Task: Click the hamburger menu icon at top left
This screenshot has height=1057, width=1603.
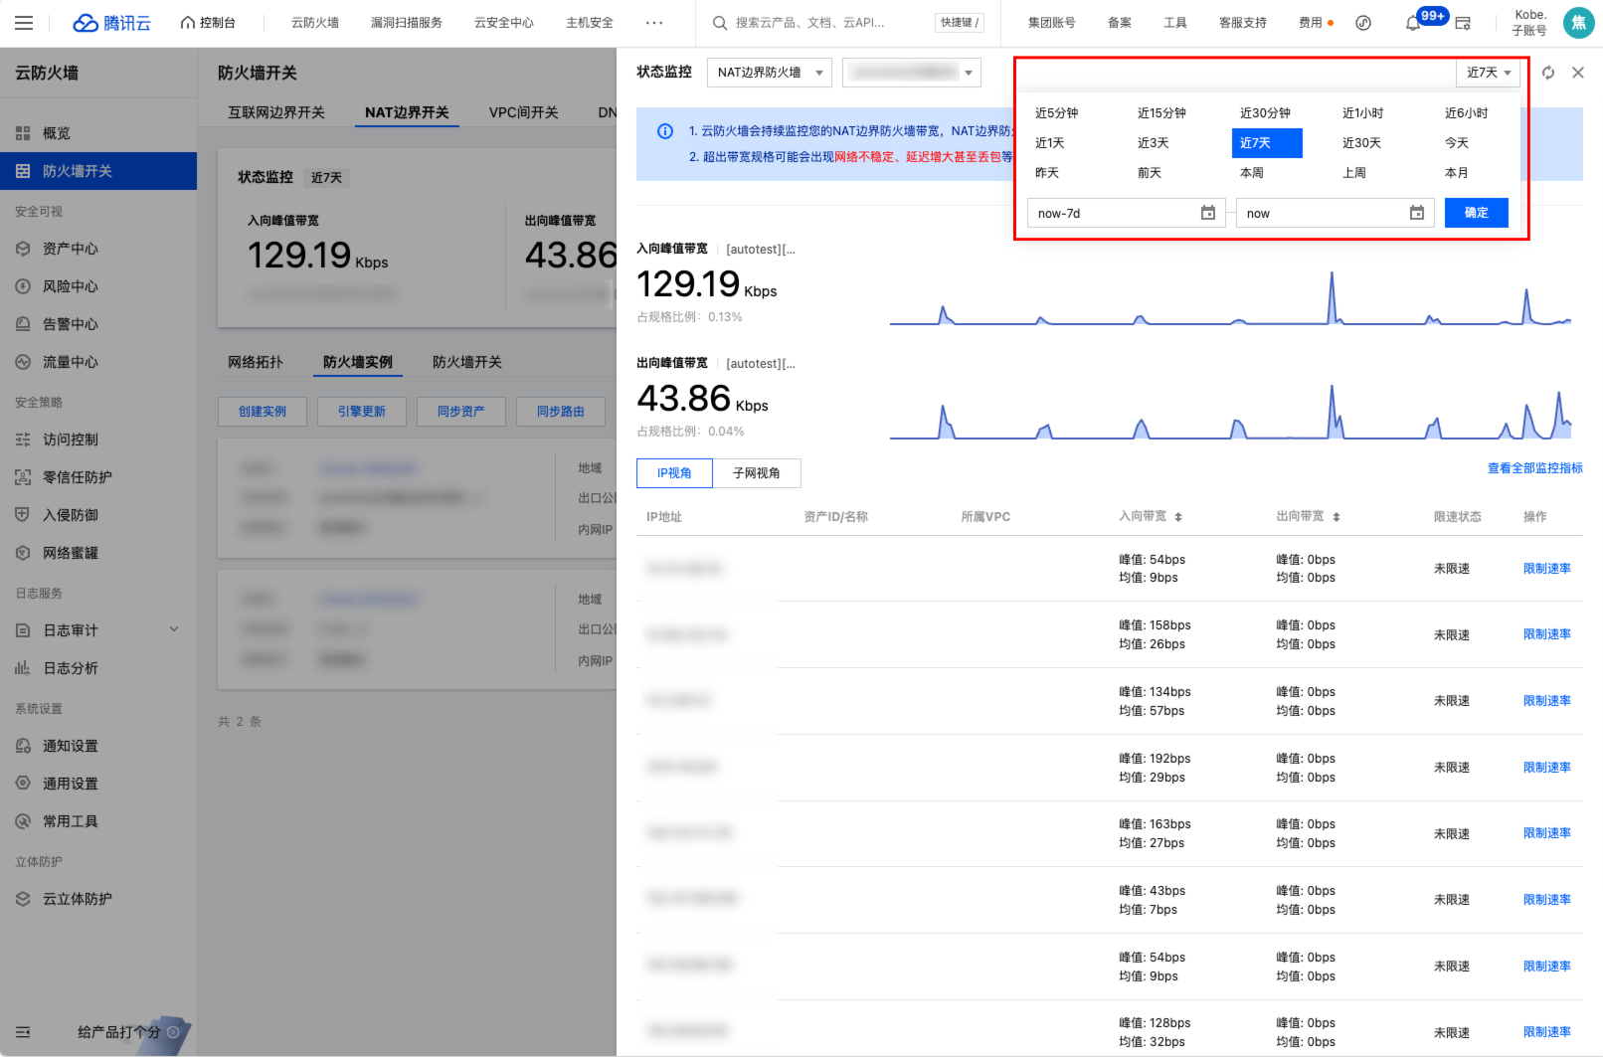Action: 24,23
